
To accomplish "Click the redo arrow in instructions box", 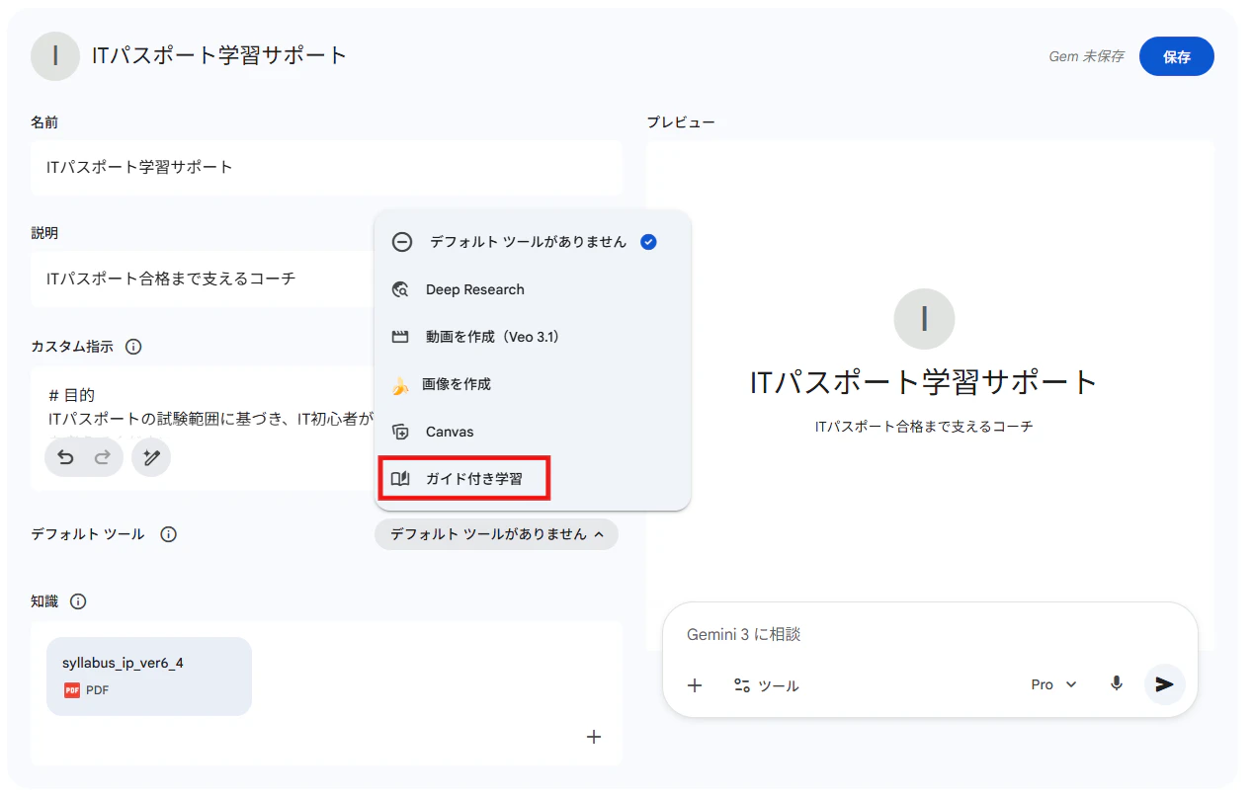I will [102, 457].
